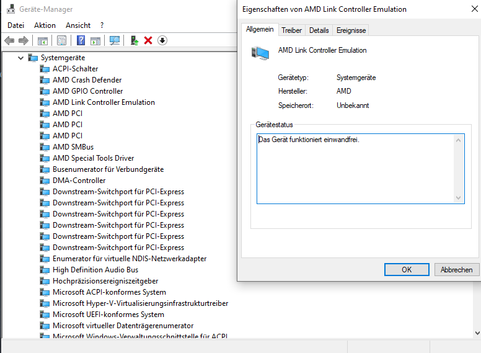Select the Hochpräzisionsereigniszeitgeber entry
Screen dimensions: 481x353
point(105,281)
